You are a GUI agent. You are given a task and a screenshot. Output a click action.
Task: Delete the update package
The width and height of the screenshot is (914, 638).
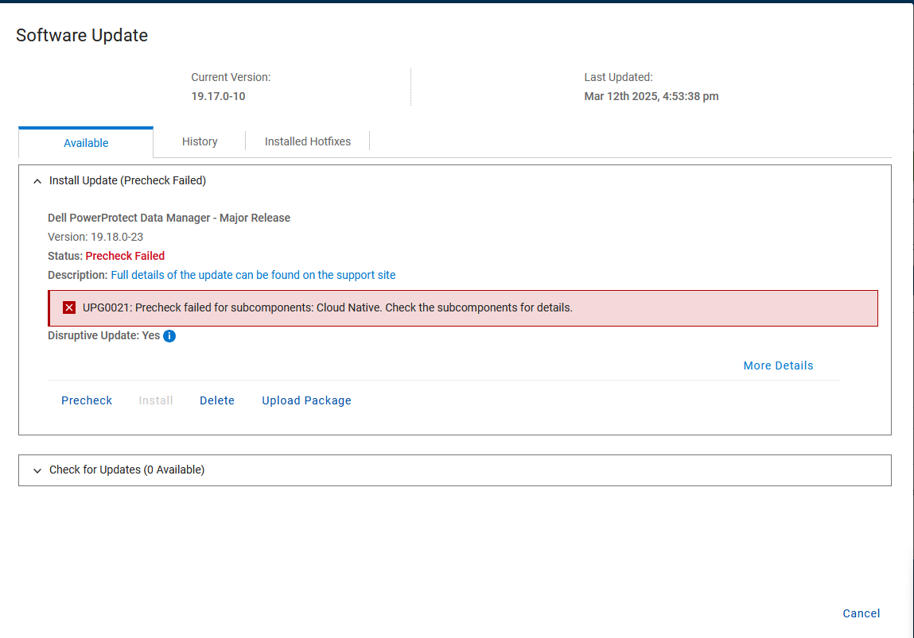tap(217, 400)
